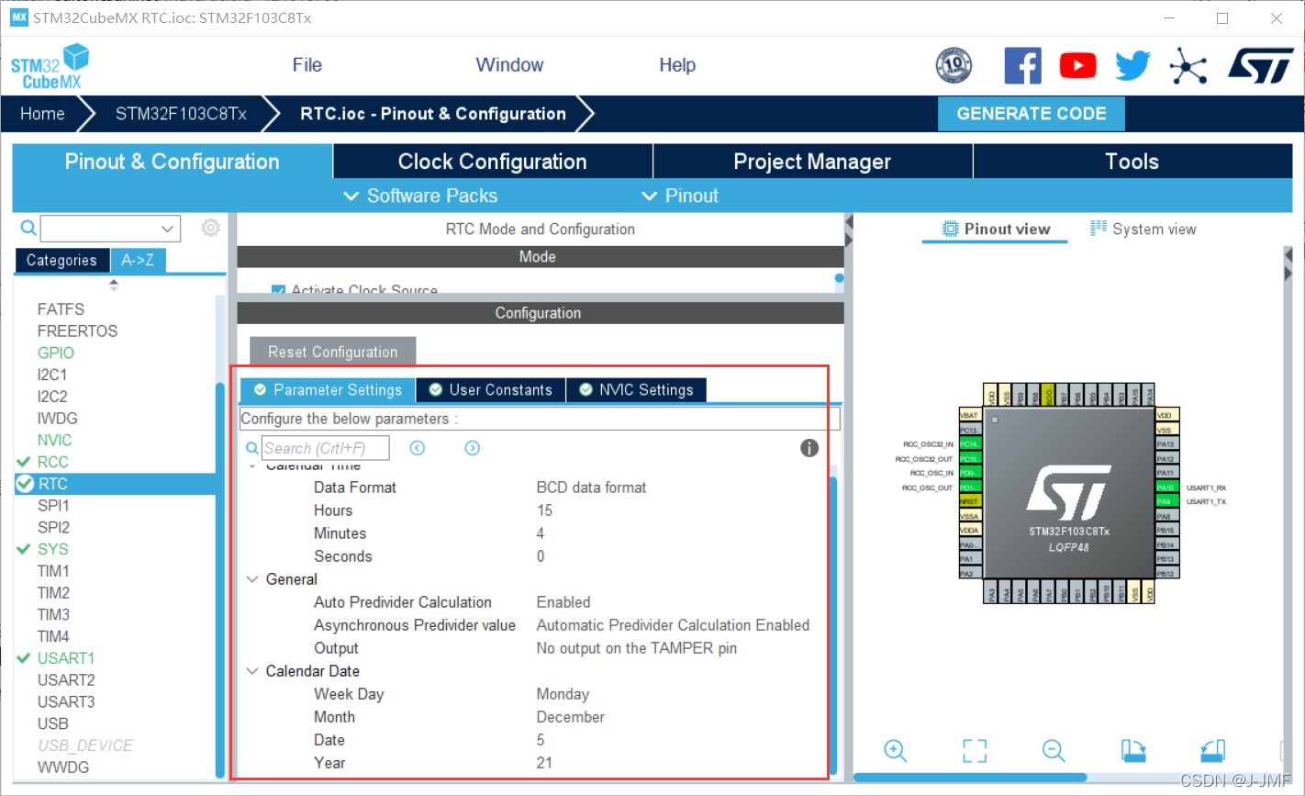Click the GENERATE CODE button
The image size is (1305, 796).
pyautogui.click(x=1032, y=114)
